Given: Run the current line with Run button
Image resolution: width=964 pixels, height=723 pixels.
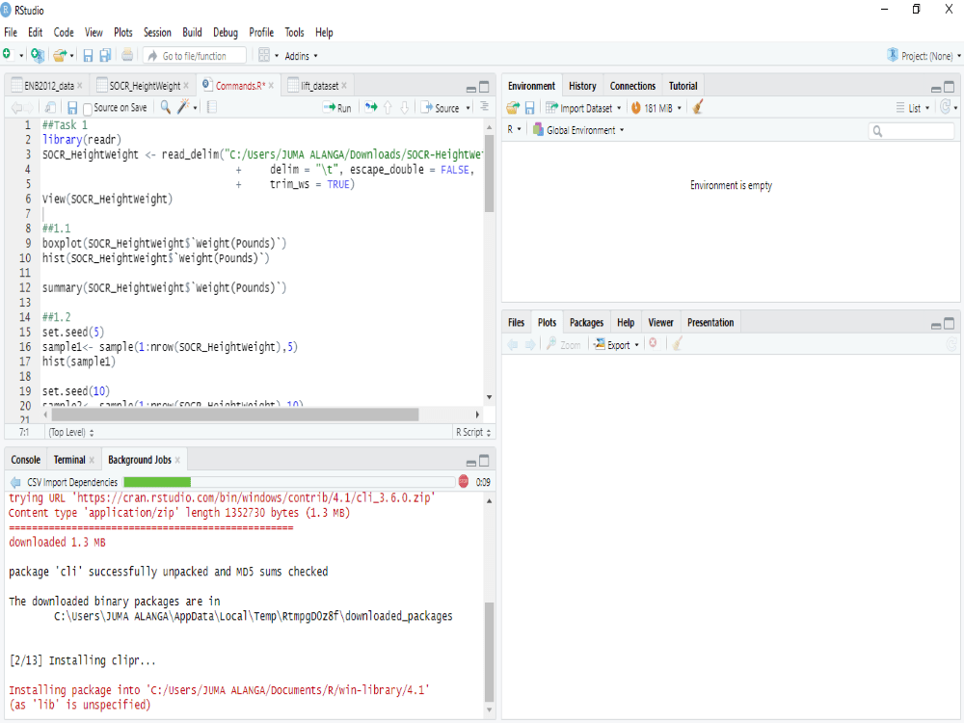Looking at the screenshot, I should click(336, 108).
